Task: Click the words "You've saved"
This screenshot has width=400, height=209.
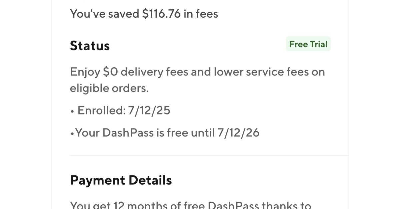Action: [104, 14]
